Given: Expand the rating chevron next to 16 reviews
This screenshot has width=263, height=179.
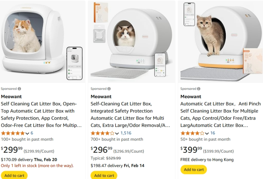Looking at the screenshot, I should click(x=207, y=134).
